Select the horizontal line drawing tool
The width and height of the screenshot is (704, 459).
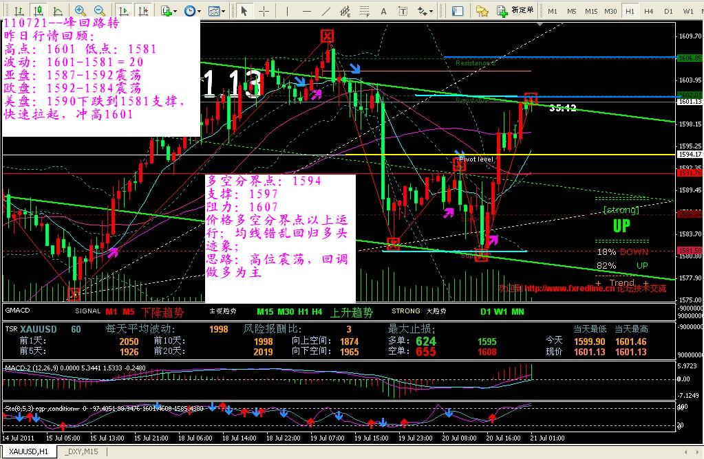[307, 11]
